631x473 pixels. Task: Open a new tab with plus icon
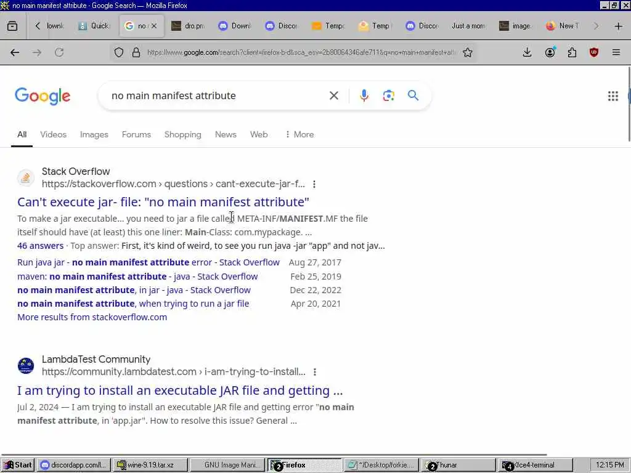pos(619,26)
